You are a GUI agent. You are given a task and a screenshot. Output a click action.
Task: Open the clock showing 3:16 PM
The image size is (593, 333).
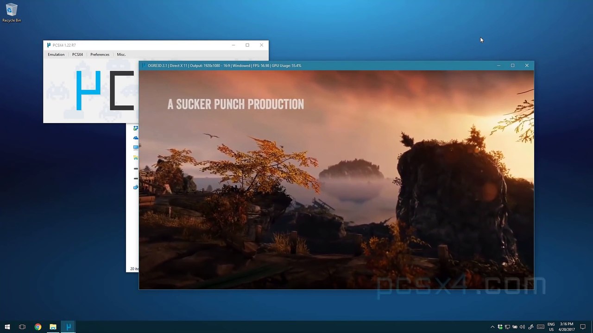pyautogui.click(x=567, y=327)
